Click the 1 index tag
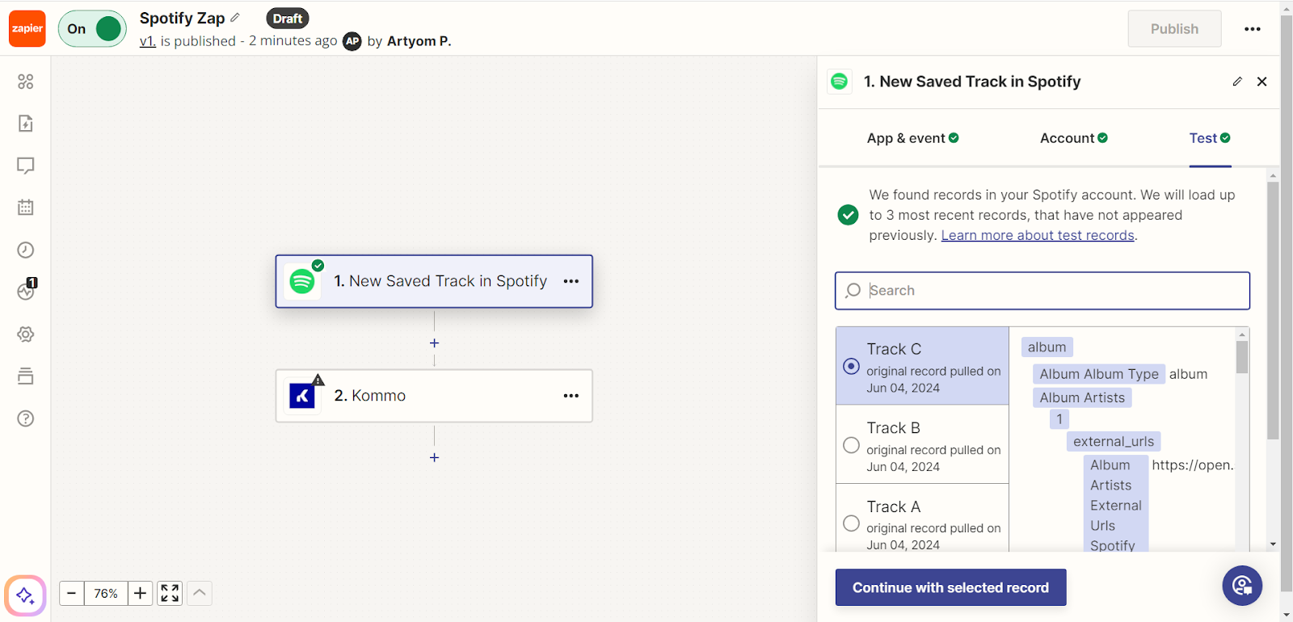Viewport: 1293px width, 622px height. (x=1059, y=419)
